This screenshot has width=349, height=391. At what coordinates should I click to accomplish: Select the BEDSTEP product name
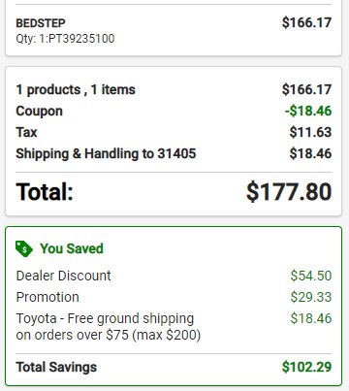click(41, 23)
